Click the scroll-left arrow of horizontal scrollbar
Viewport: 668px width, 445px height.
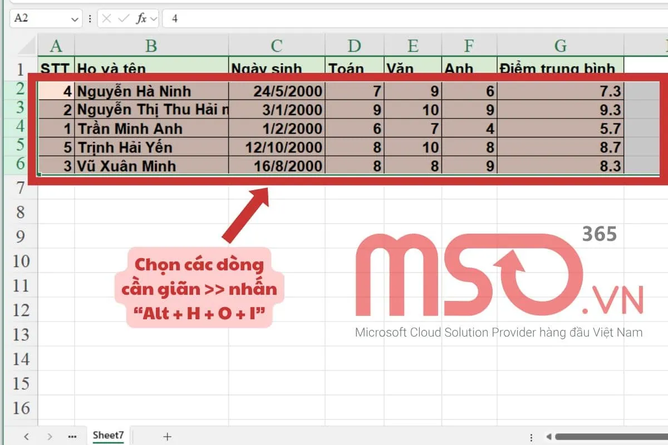548,437
